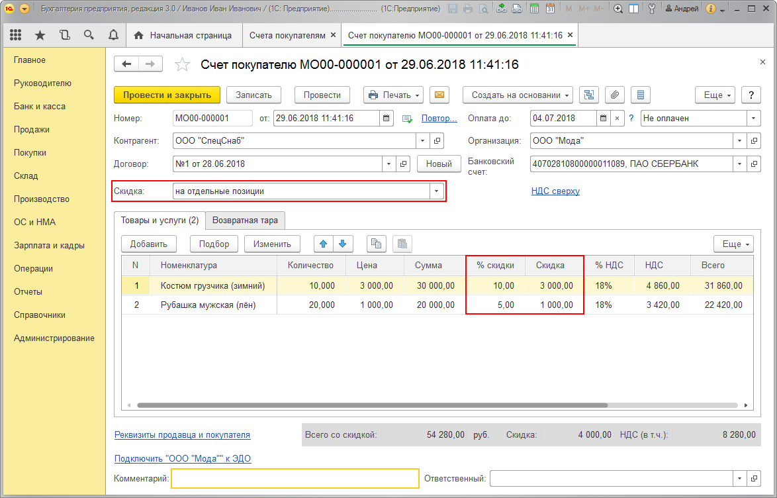Open the top Еще menu beside help
The height and width of the screenshot is (498, 777).
(x=715, y=95)
